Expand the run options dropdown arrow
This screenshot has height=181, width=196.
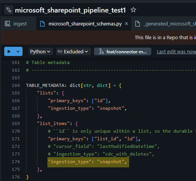coord(18,51)
